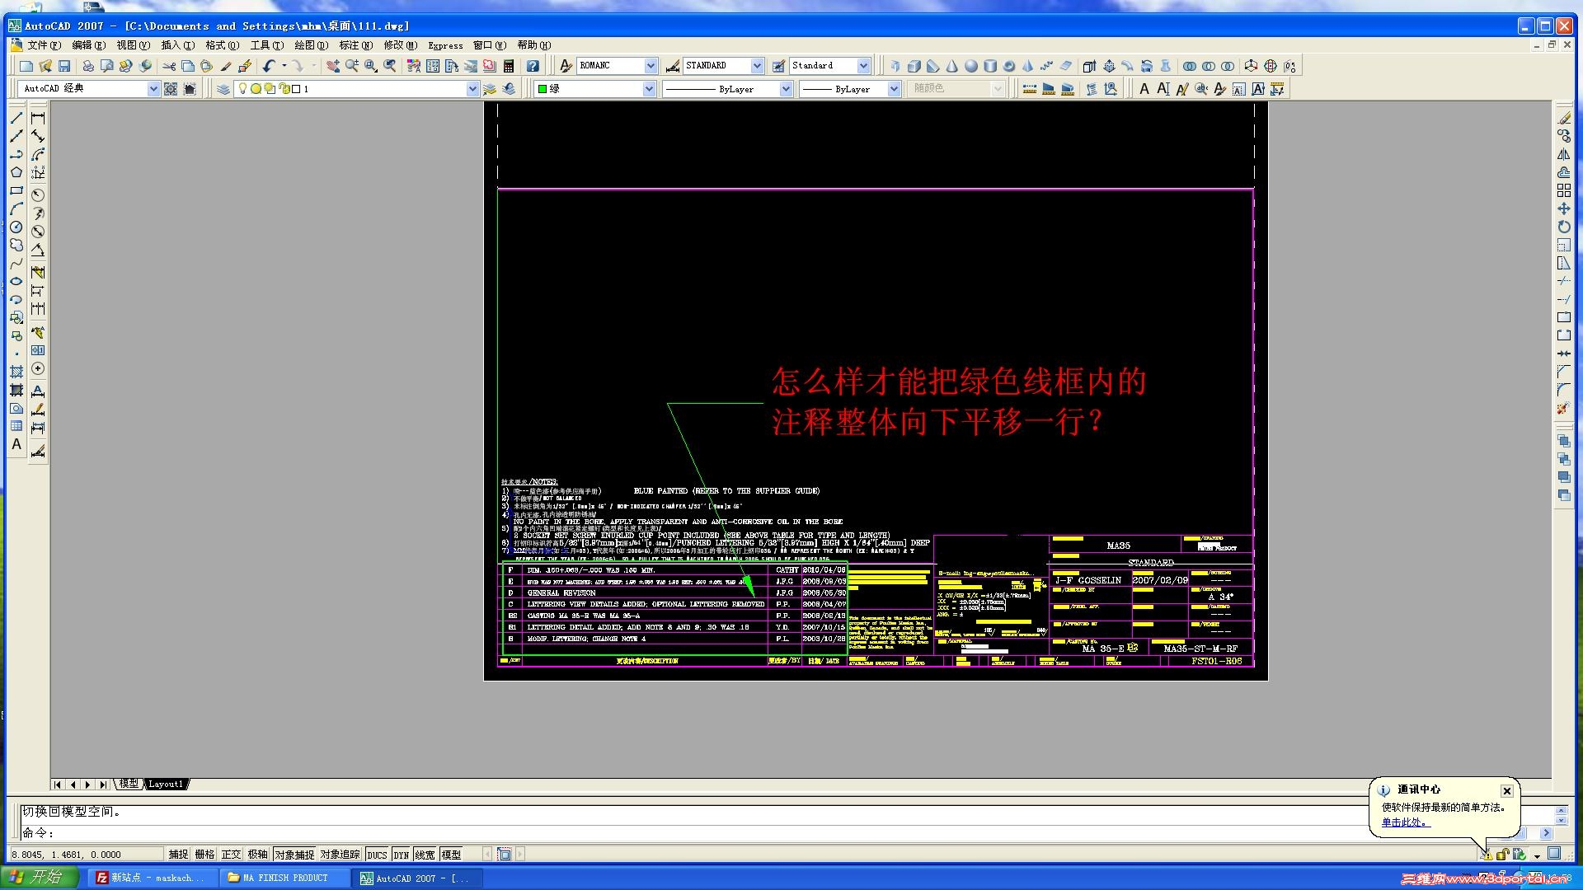This screenshot has width=1583, height=890.
Task: Toggle 对象捕捉 object snap button
Action: (x=294, y=855)
